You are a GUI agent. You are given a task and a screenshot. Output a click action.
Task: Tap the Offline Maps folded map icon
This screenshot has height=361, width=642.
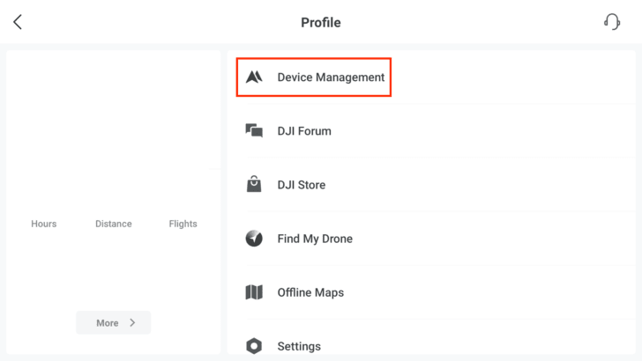click(254, 292)
